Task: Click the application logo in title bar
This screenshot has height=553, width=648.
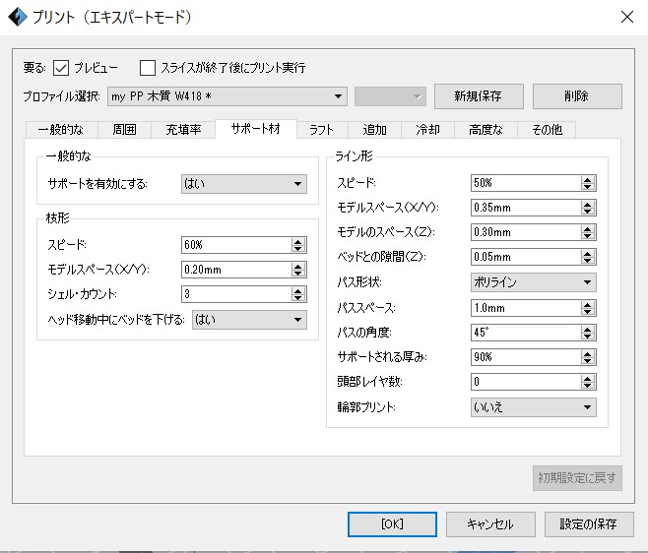Action: point(17,17)
